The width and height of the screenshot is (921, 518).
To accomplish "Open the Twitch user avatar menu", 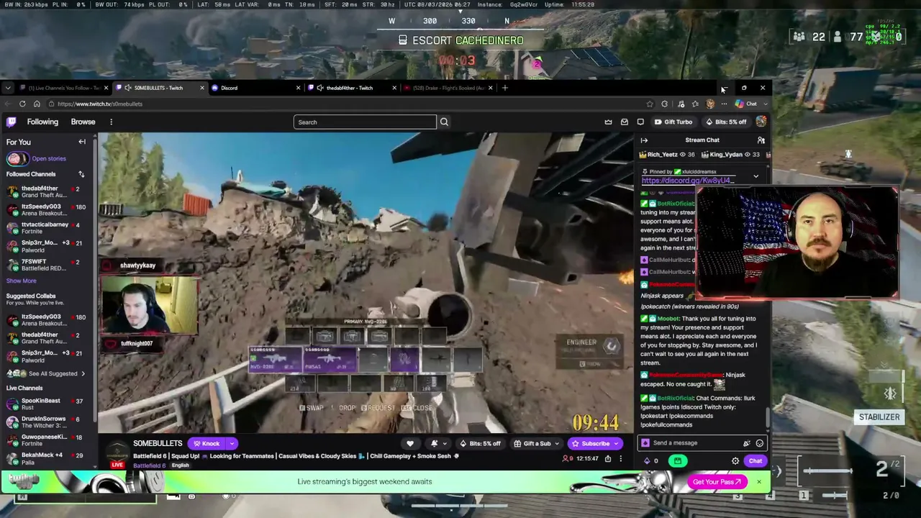I will (x=761, y=122).
